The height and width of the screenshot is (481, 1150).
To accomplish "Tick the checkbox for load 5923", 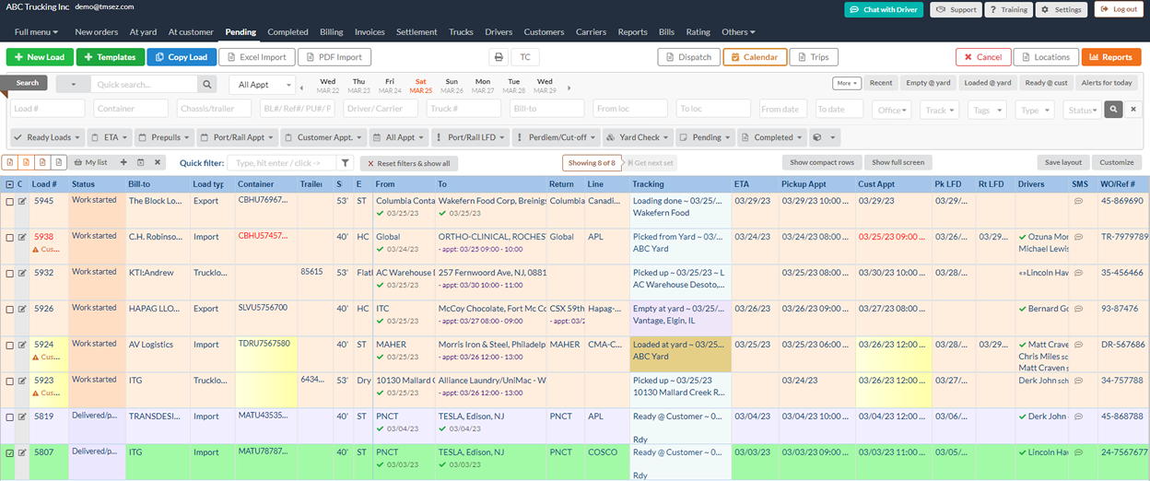I will (9, 381).
